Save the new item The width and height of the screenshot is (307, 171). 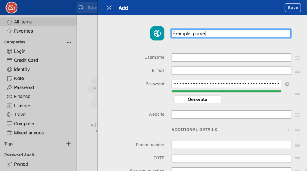pos(293,8)
